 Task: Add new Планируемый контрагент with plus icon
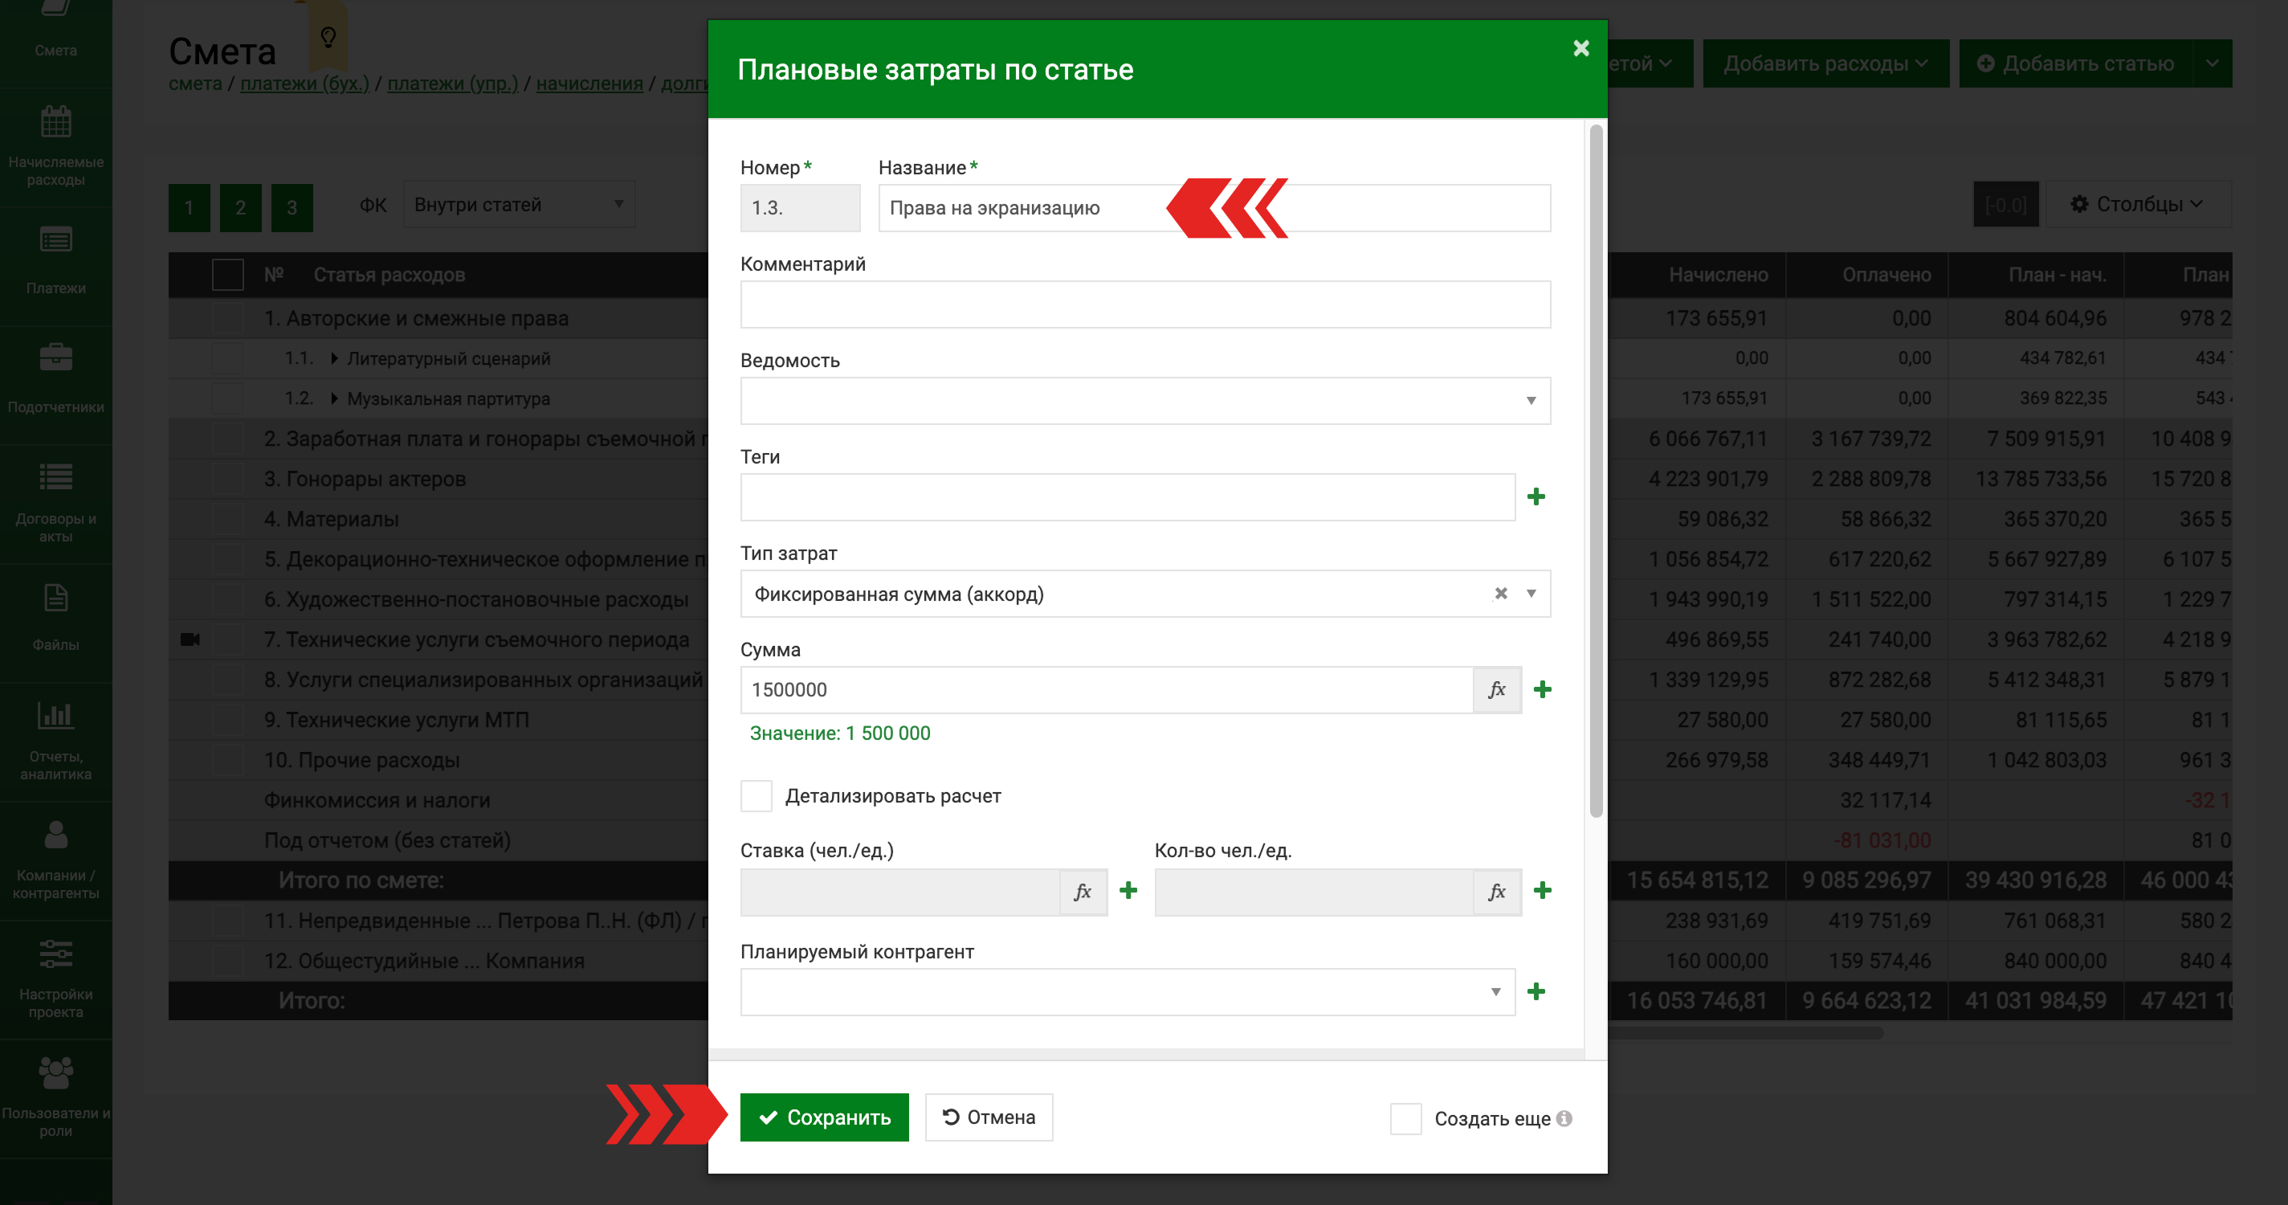coord(1536,992)
